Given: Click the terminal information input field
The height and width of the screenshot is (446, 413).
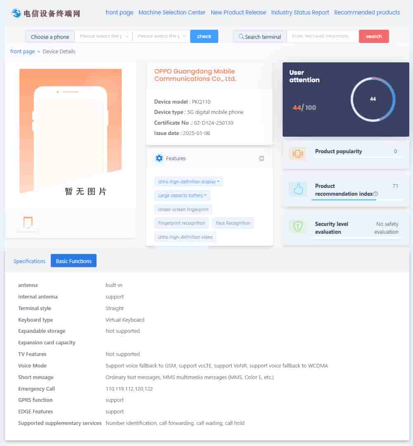Looking at the screenshot, I should [322, 36].
